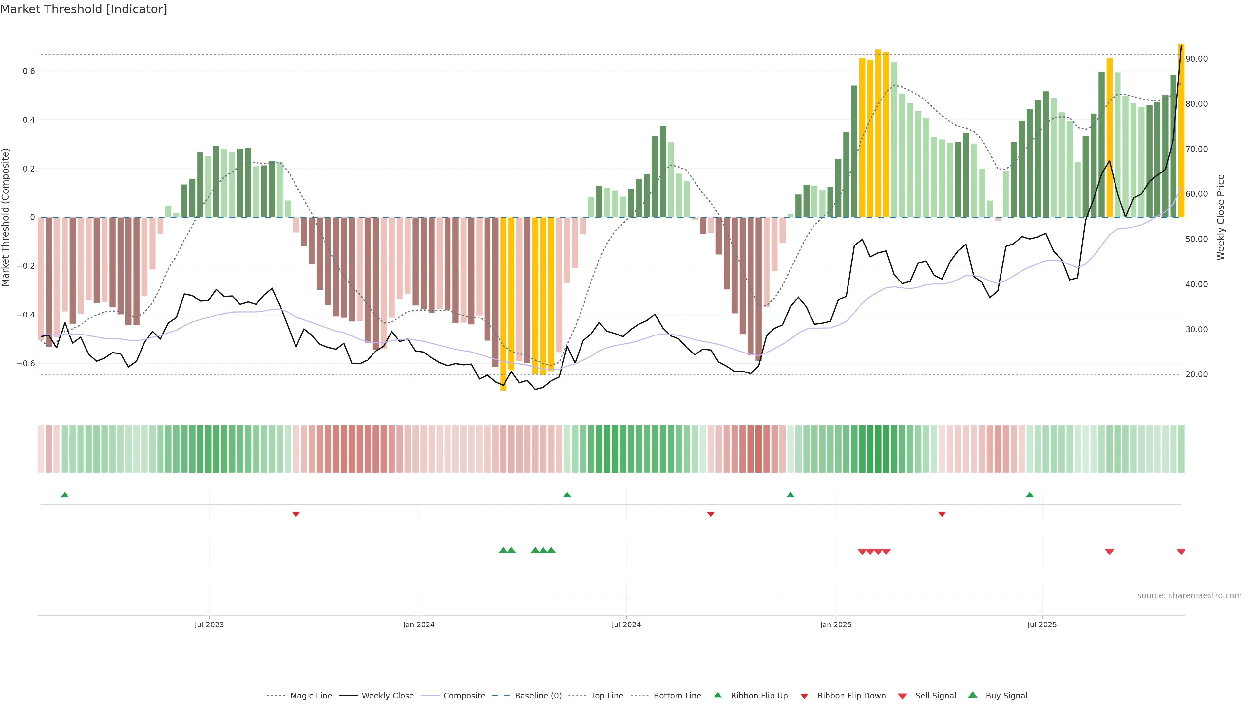Click the Jul 2024 axis label

click(626, 625)
